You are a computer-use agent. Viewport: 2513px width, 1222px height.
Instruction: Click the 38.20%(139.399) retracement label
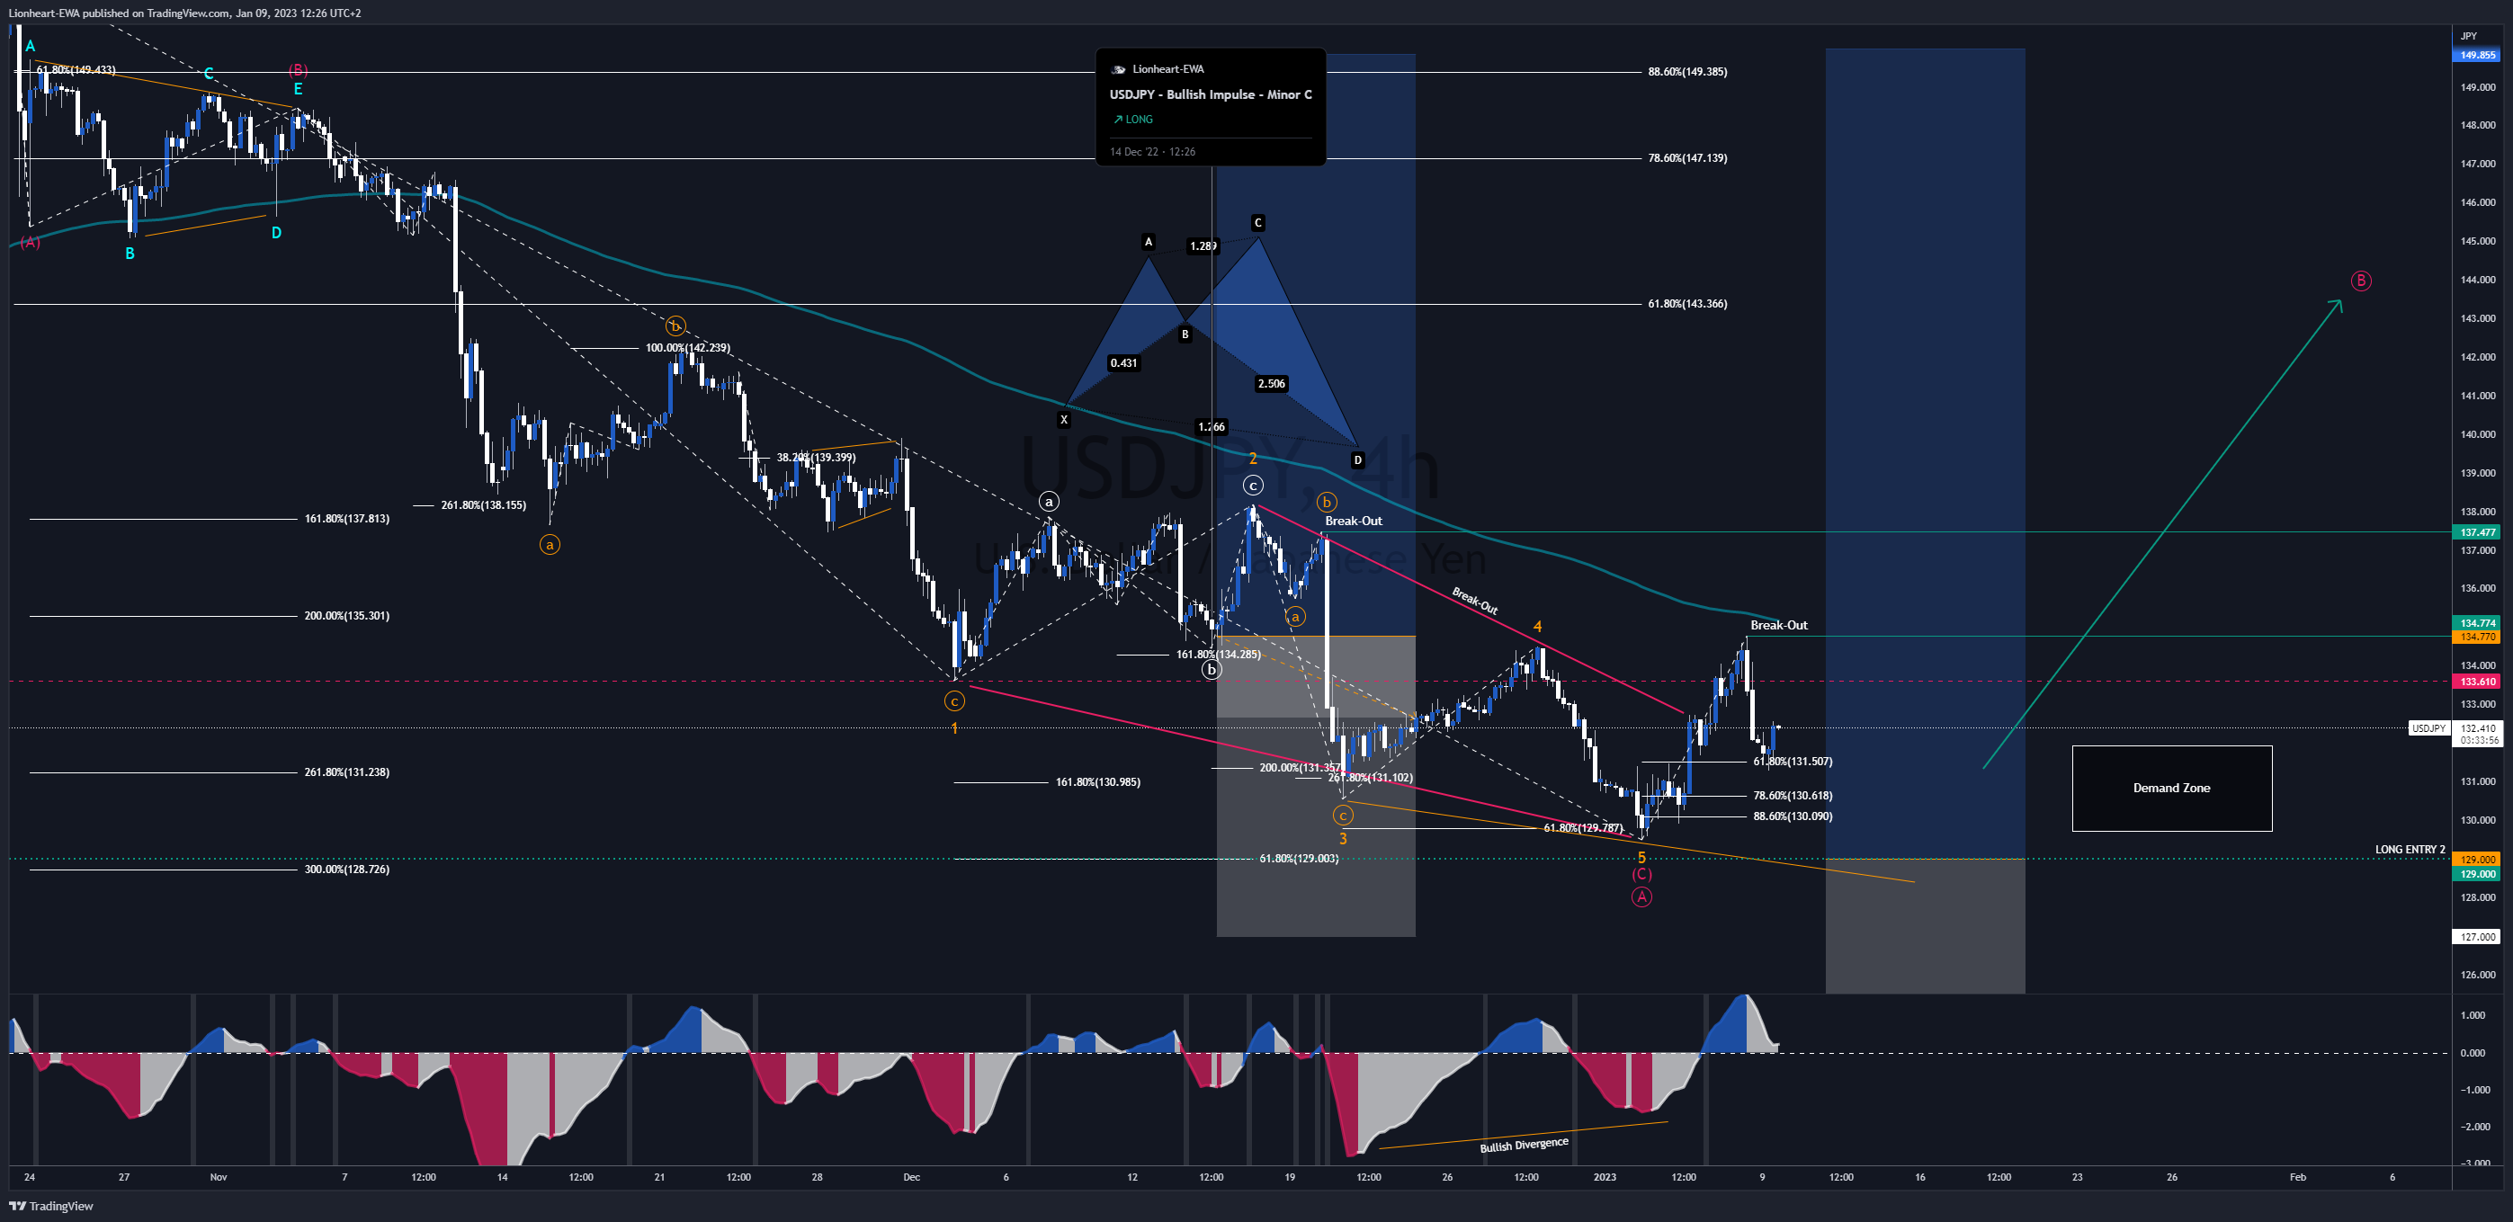[816, 458]
